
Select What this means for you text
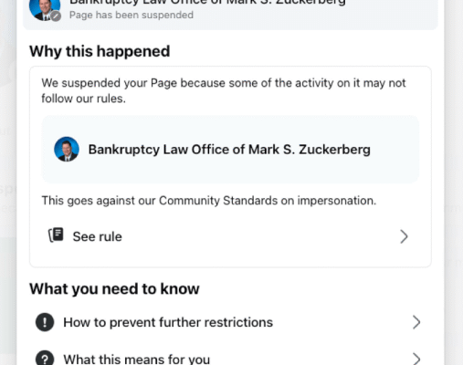(137, 360)
